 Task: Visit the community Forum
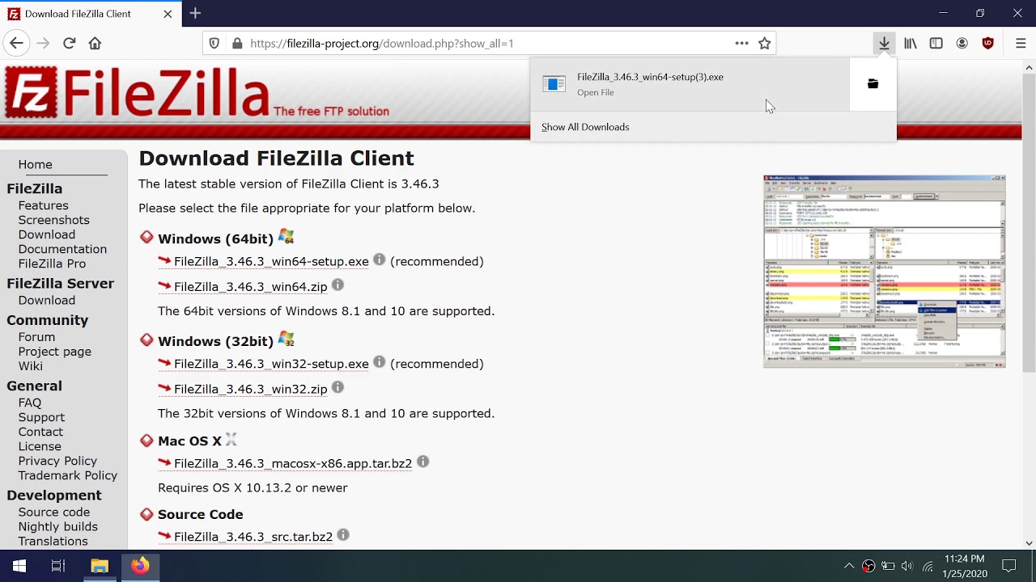coord(36,337)
